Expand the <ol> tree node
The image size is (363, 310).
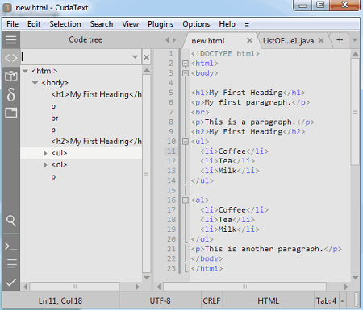45,165
